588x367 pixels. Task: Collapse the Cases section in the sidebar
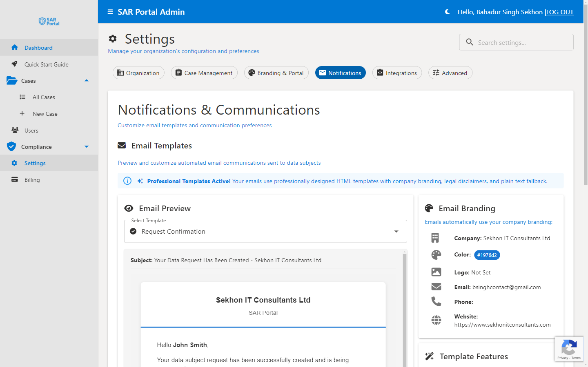pos(87,80)
